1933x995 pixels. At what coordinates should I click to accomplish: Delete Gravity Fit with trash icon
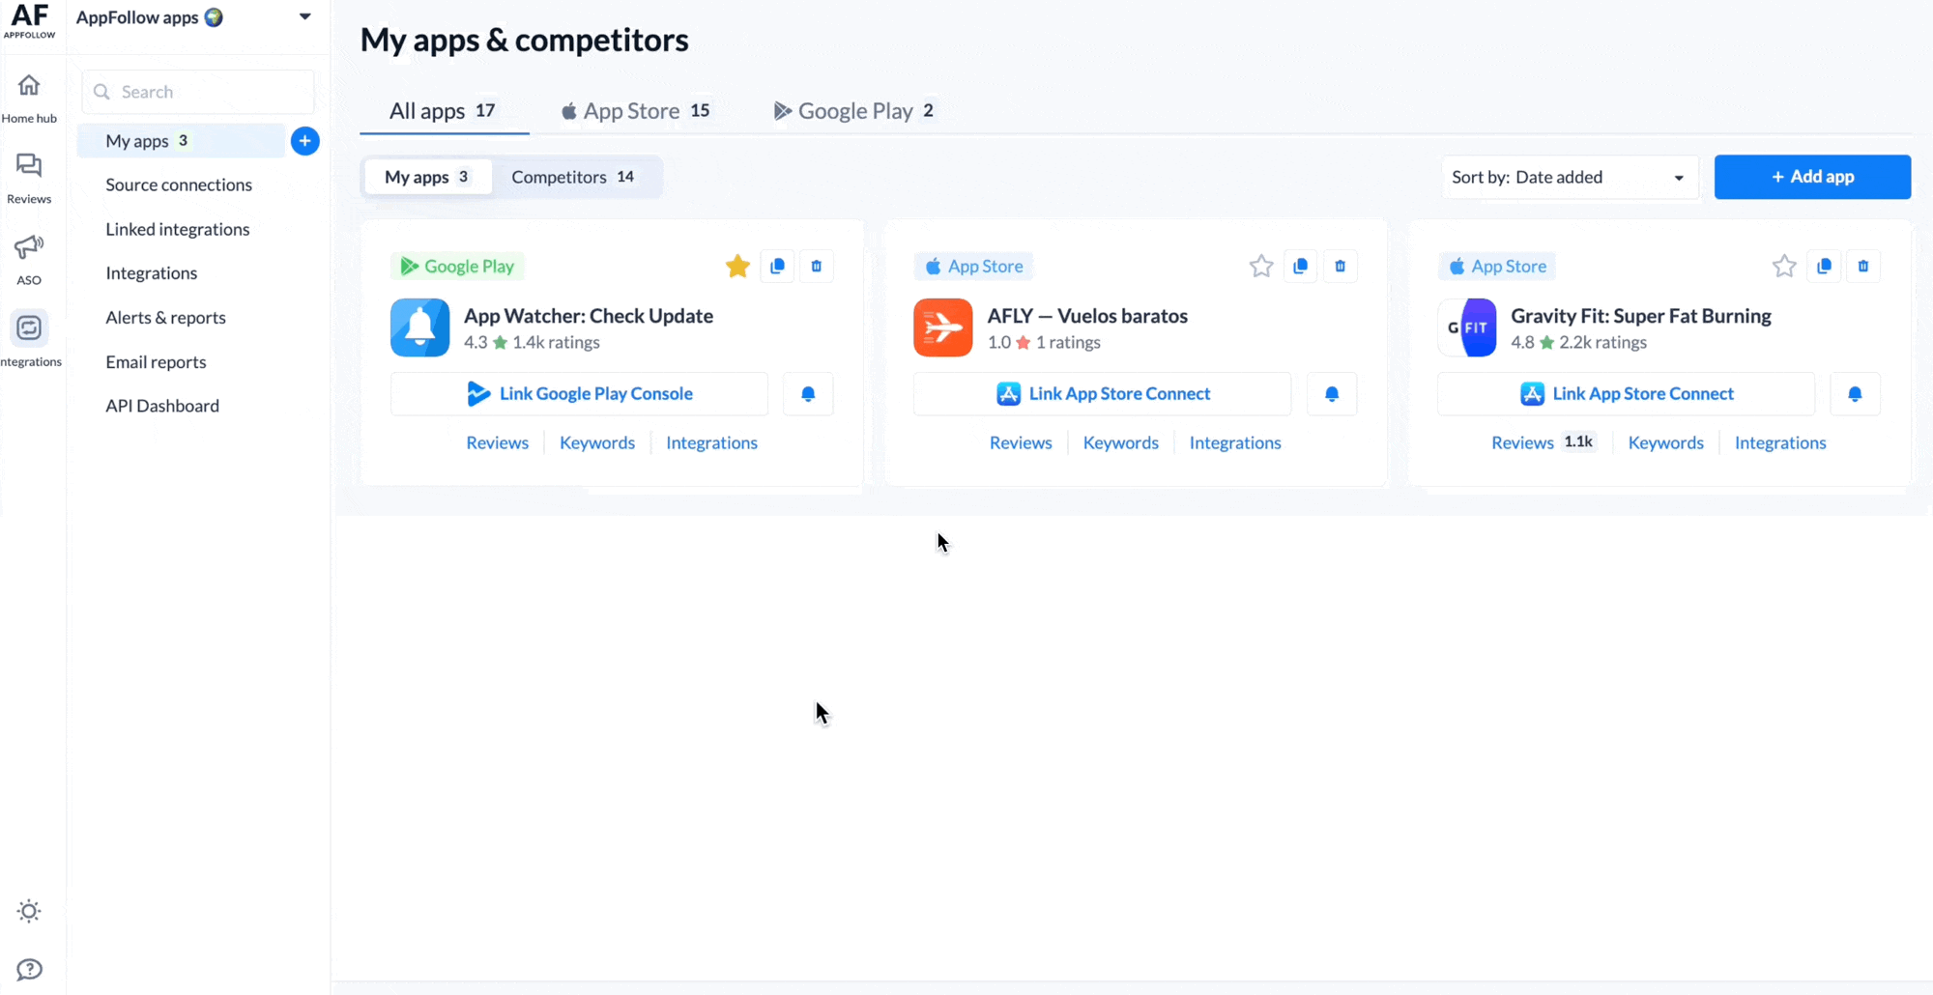(1863, 266)
